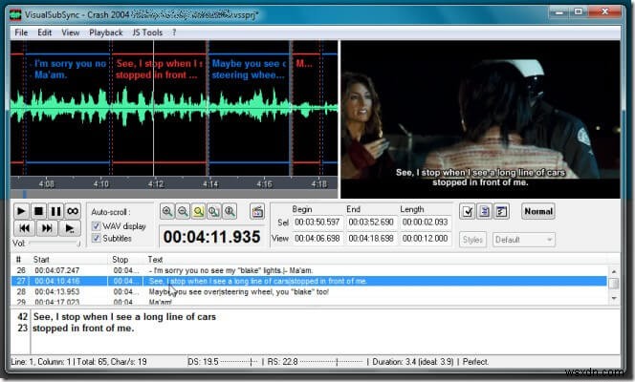Image resolution: width=635 pixels, height=382 pixels.
Task: Pause playback using the Pause button
Action: pyautogui.click(x=55, y=211)
